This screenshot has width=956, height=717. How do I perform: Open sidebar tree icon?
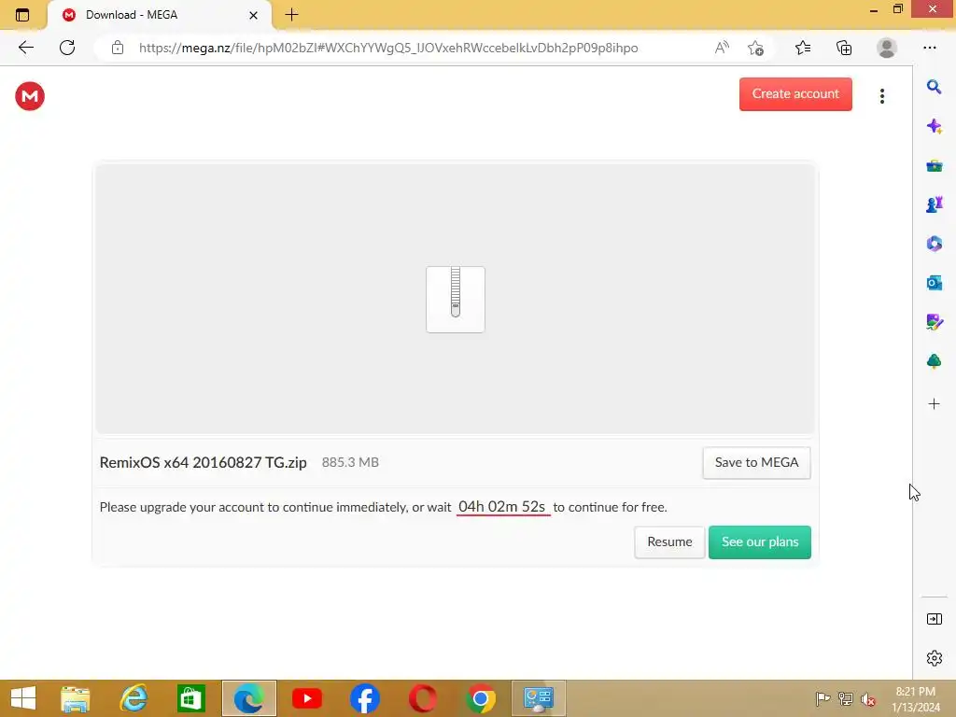click(934, 361)
